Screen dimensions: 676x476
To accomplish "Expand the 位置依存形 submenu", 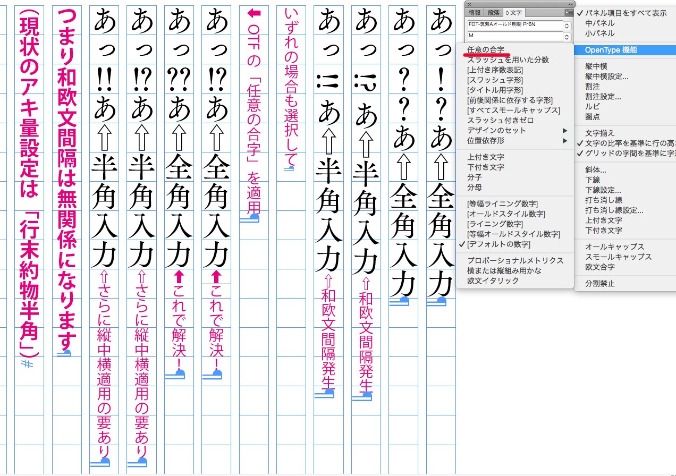I will pyautogui.click(x=515, y=140).
